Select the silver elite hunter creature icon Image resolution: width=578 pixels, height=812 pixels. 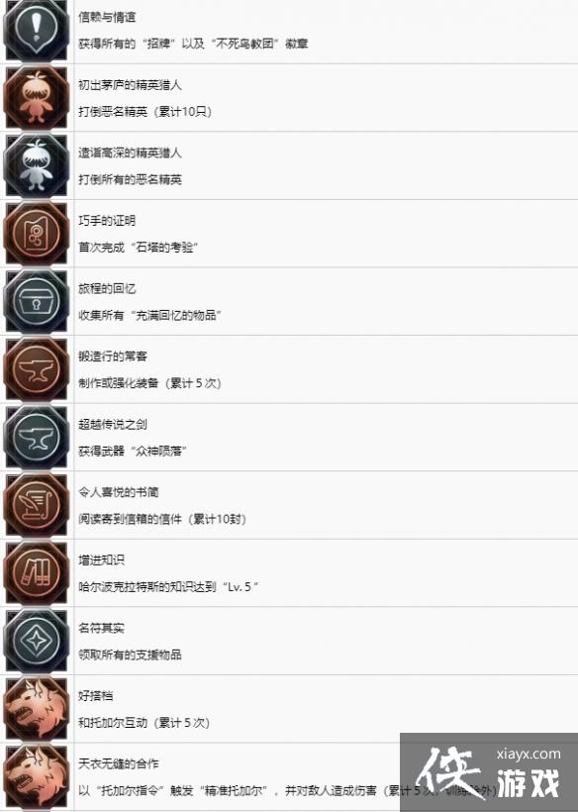(37, 165)
